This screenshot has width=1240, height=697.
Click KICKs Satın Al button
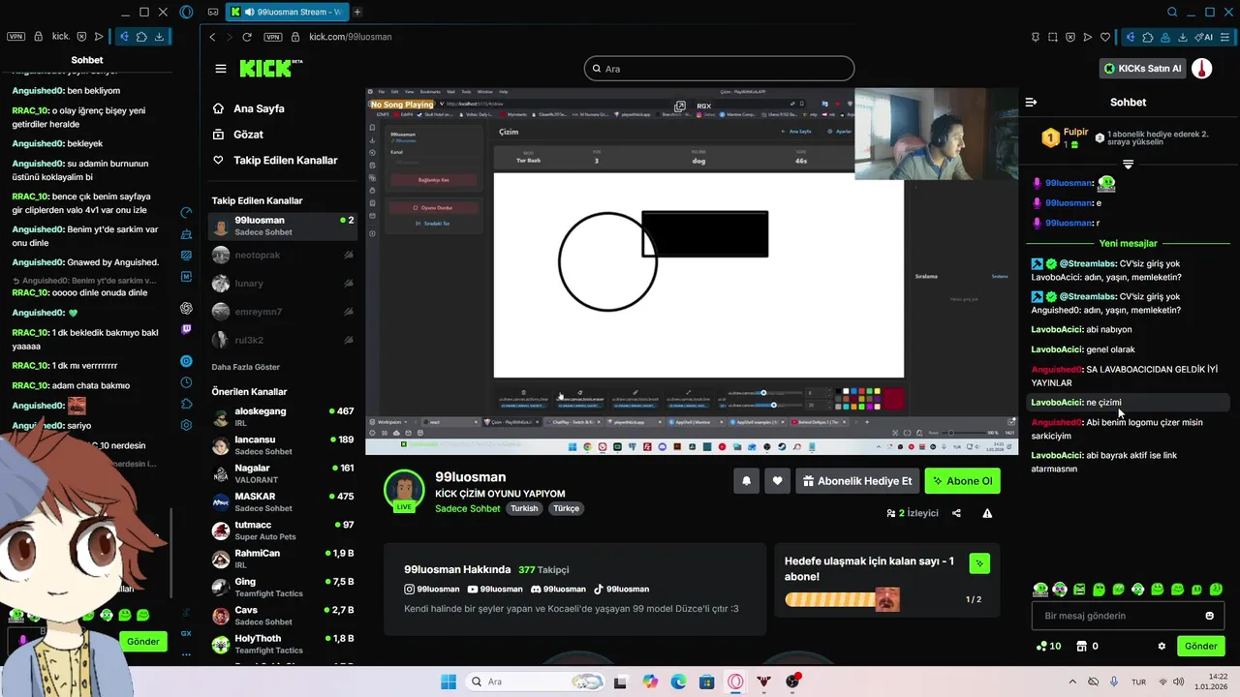click(x=1142, y=69)
